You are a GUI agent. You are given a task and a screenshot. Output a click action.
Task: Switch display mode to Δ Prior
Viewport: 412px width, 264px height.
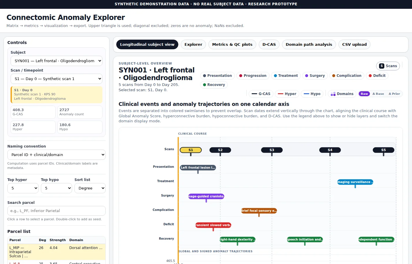coord(394,94)
